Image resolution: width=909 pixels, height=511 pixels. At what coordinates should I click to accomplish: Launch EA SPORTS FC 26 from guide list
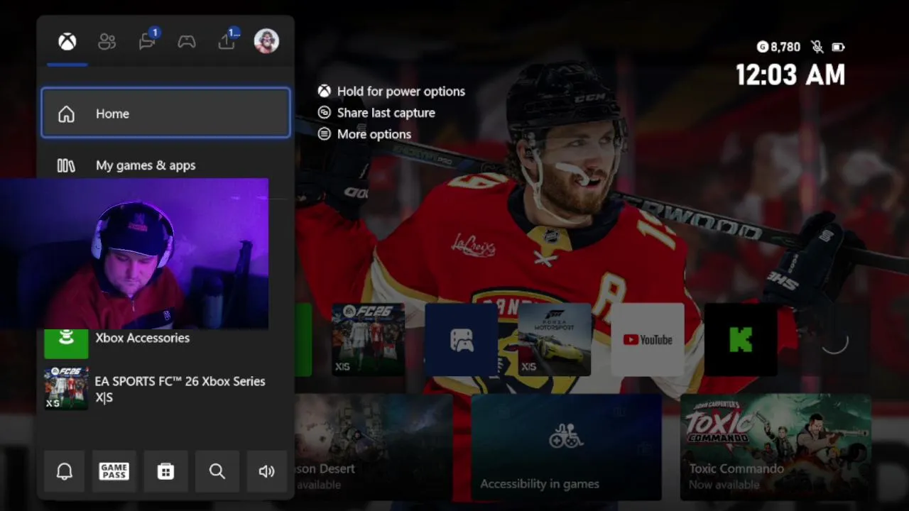coord(165,389)
